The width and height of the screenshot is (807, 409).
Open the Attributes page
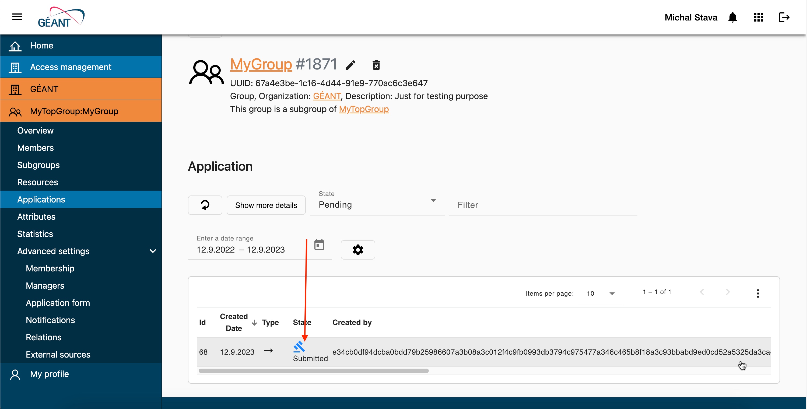click(81, 216)
